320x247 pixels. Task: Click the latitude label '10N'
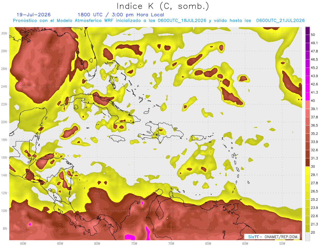pyautogui.click(x=5, y=211)
